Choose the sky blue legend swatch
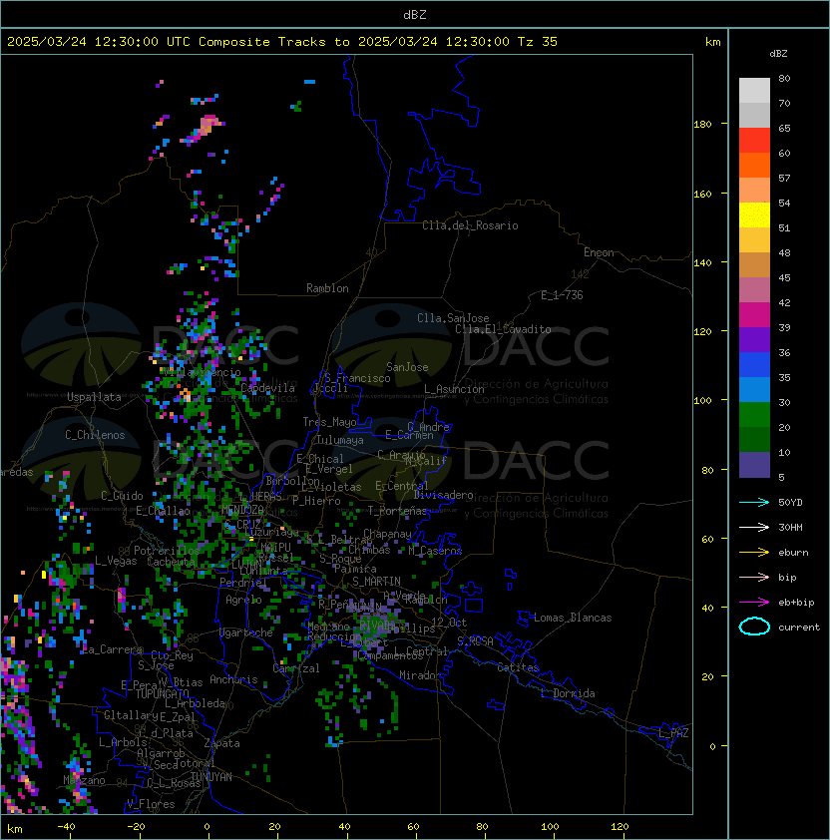Screen dimensions: 830x840 coord(754,389)
